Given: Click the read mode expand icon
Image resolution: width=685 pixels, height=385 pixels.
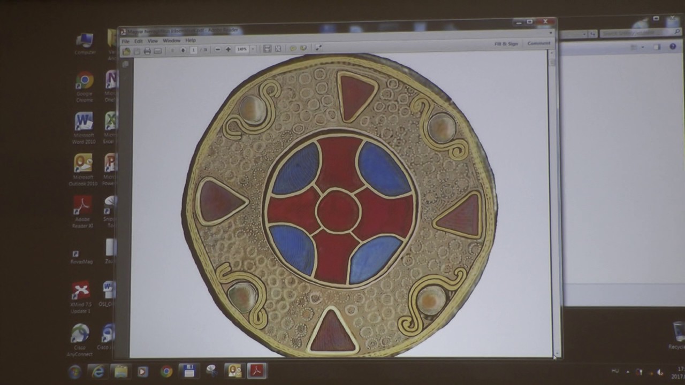Looking at the screenshot, I should click(318, 48).
